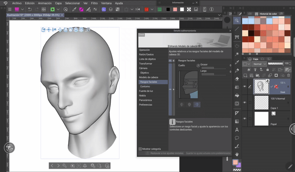Viewport: 295px width, 172px height.
Task: Hide the Sleek 3D layer
Action: pos(244,87)
